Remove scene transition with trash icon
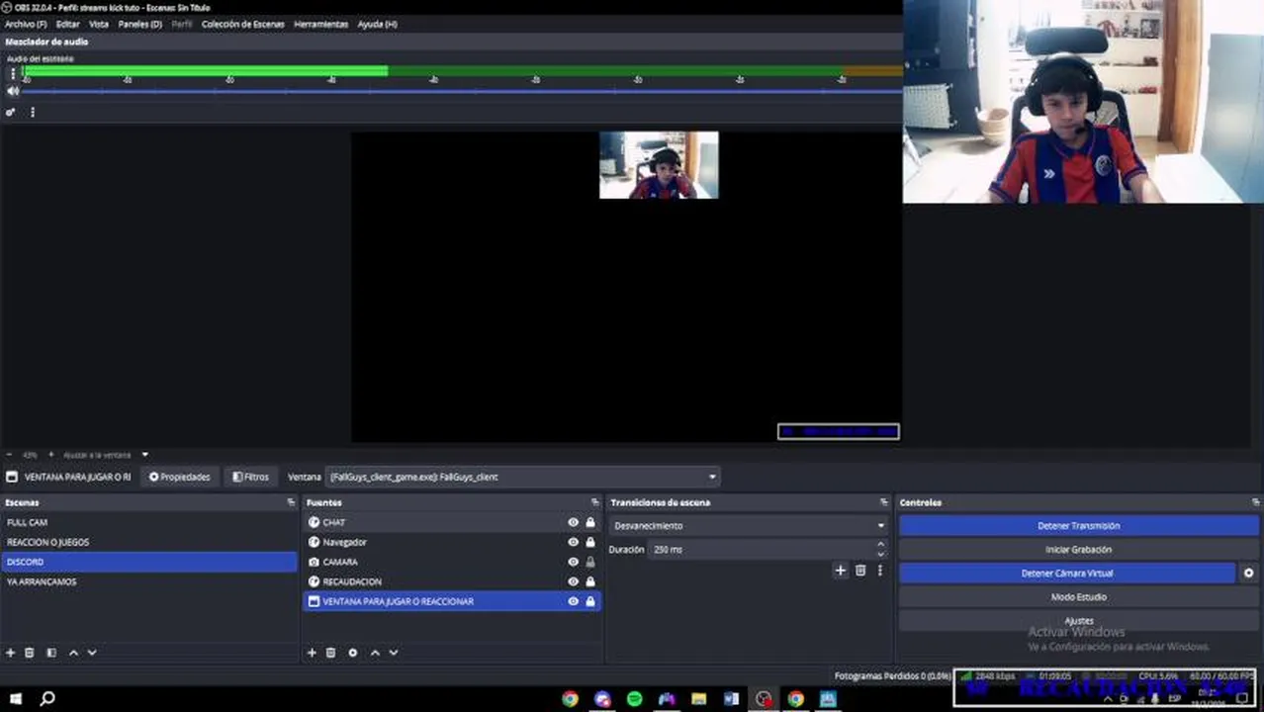The height and width of the screenshot is (712, 1264). tap(860, 571)
